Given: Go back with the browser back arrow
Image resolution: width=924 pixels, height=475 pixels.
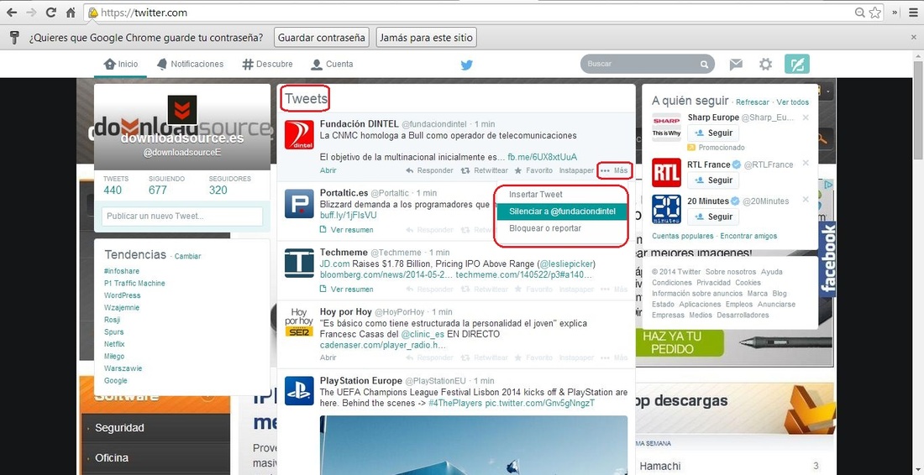Looking at the screenshot, I should 12,13.
